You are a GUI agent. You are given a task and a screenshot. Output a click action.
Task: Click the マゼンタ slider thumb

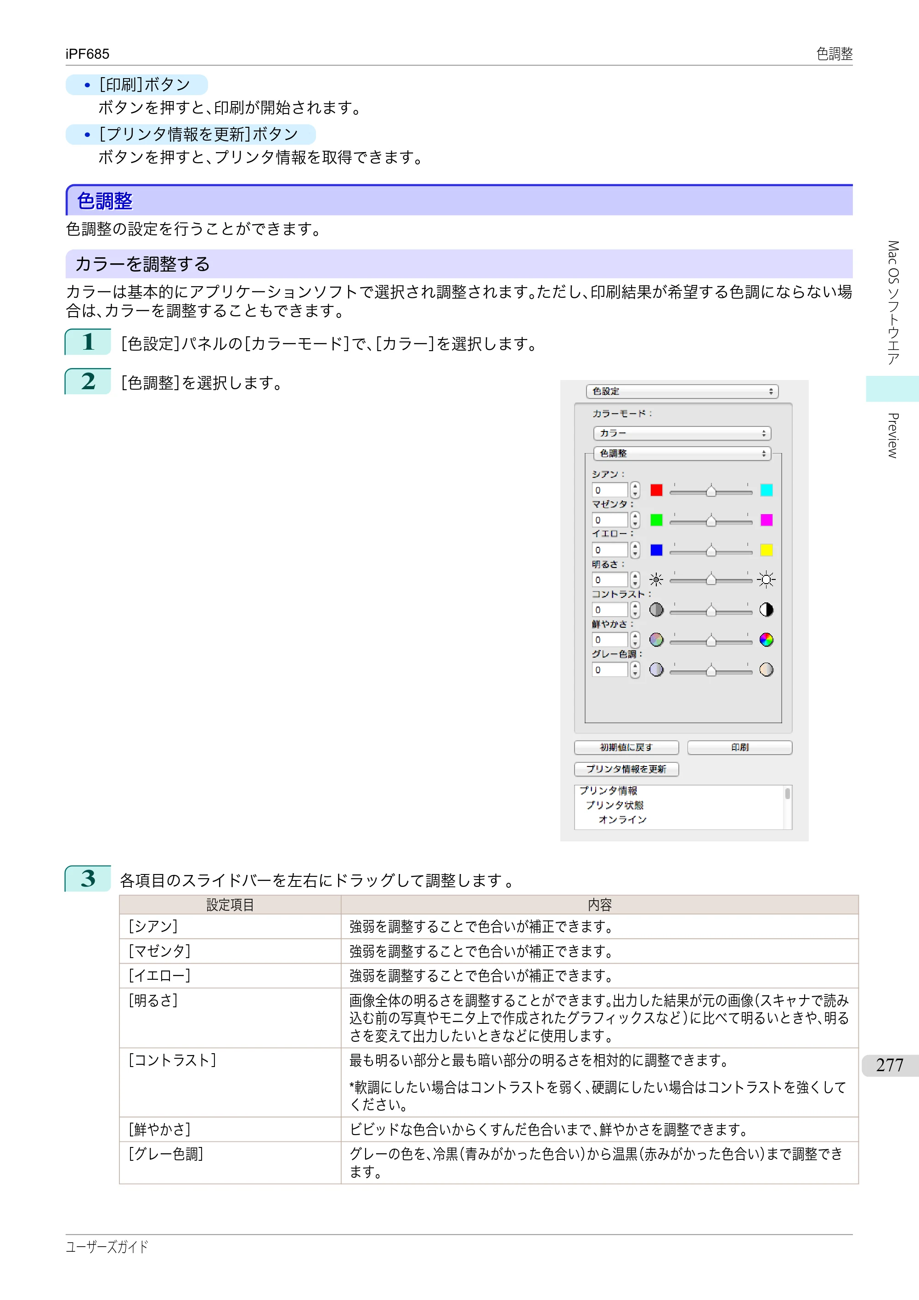point(711,521)
